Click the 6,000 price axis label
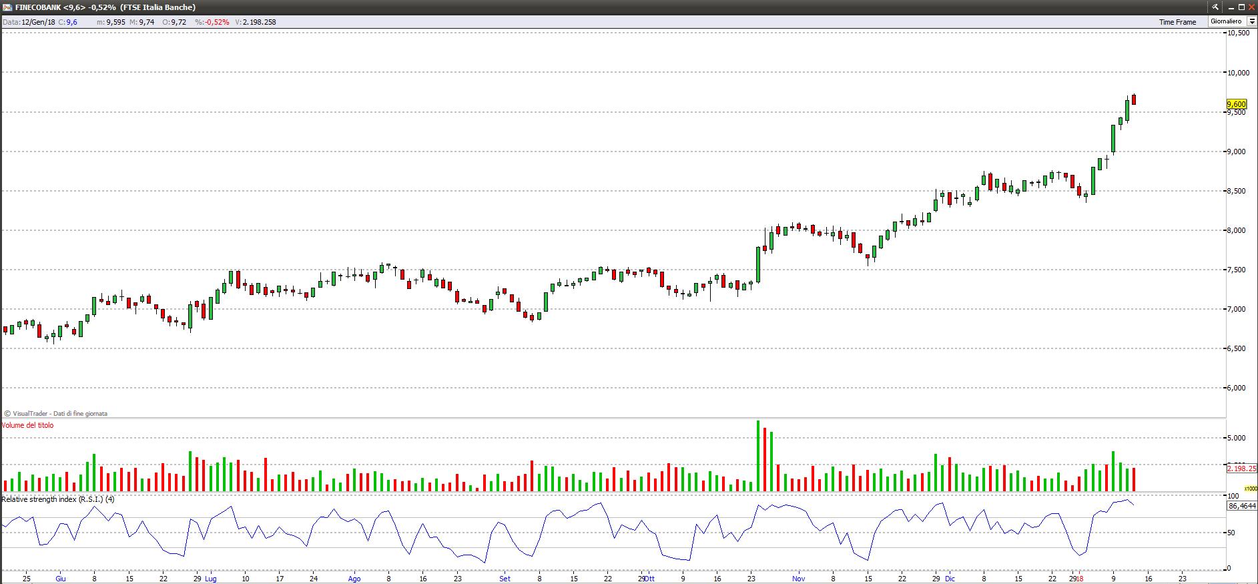The width and height of the screenshot is (1258, 584). [1237, 388]
